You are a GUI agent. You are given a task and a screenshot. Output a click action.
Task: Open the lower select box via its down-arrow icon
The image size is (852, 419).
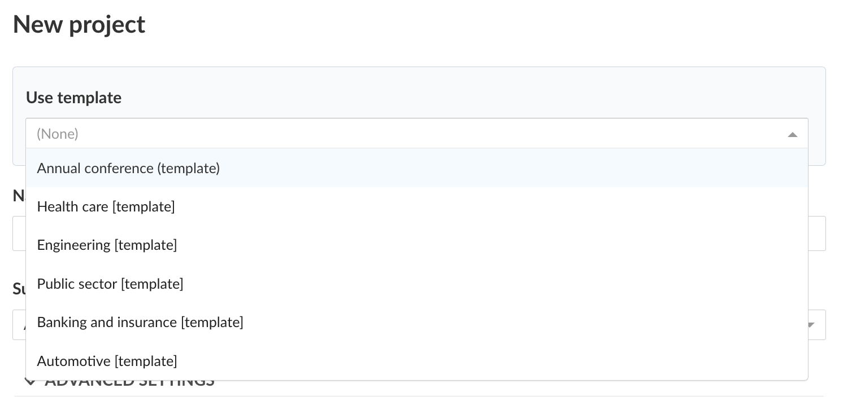pos(811,325)
